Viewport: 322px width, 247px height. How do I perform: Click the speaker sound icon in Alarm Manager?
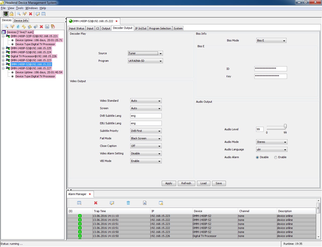click(x=145, y=203)
